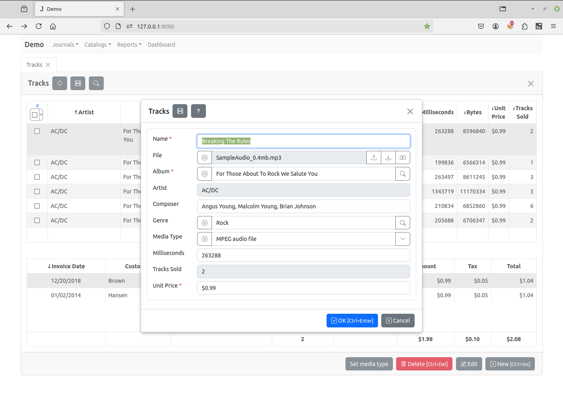This screenshot has width=563, height=397.
Task: Close the Tracks tab with its X
Action: click(x=48, y=65)
